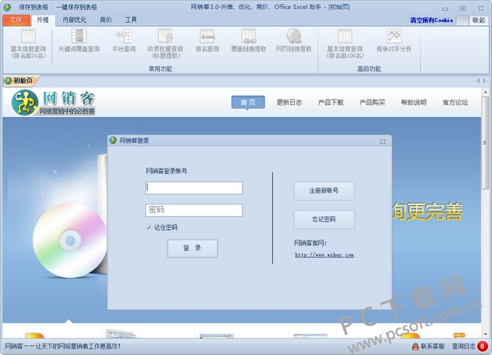The height and width of the screenshot is (355, 492).
Task: Focus the 网销客登录帐号 input field
Action: [x=194, y=188]
